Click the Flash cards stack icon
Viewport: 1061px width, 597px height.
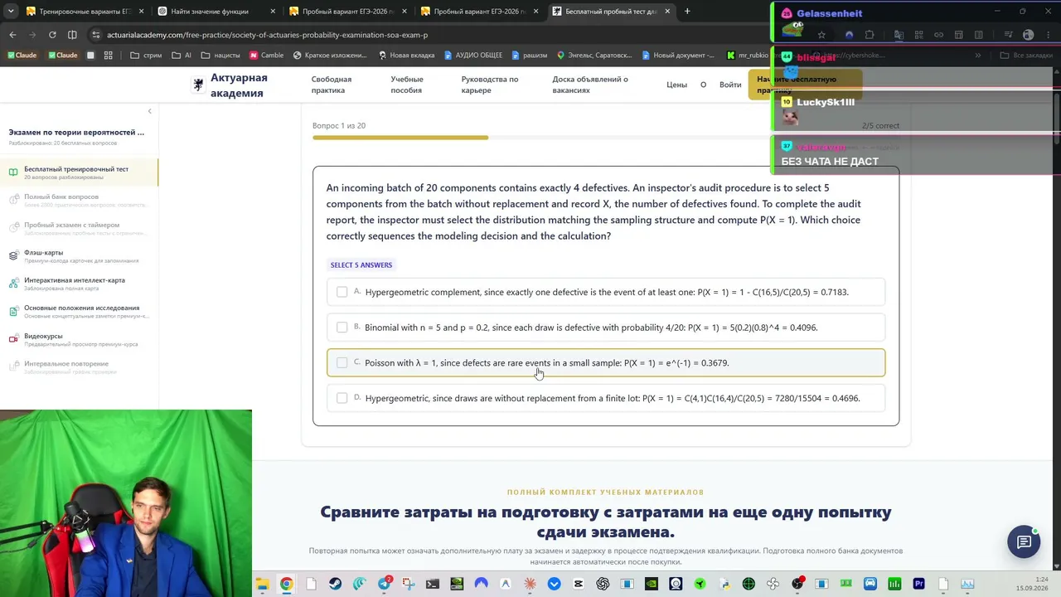(x=13, y=255)
